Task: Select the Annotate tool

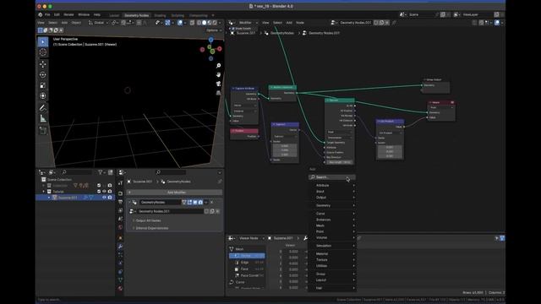Action: click(x=43, y=108)
